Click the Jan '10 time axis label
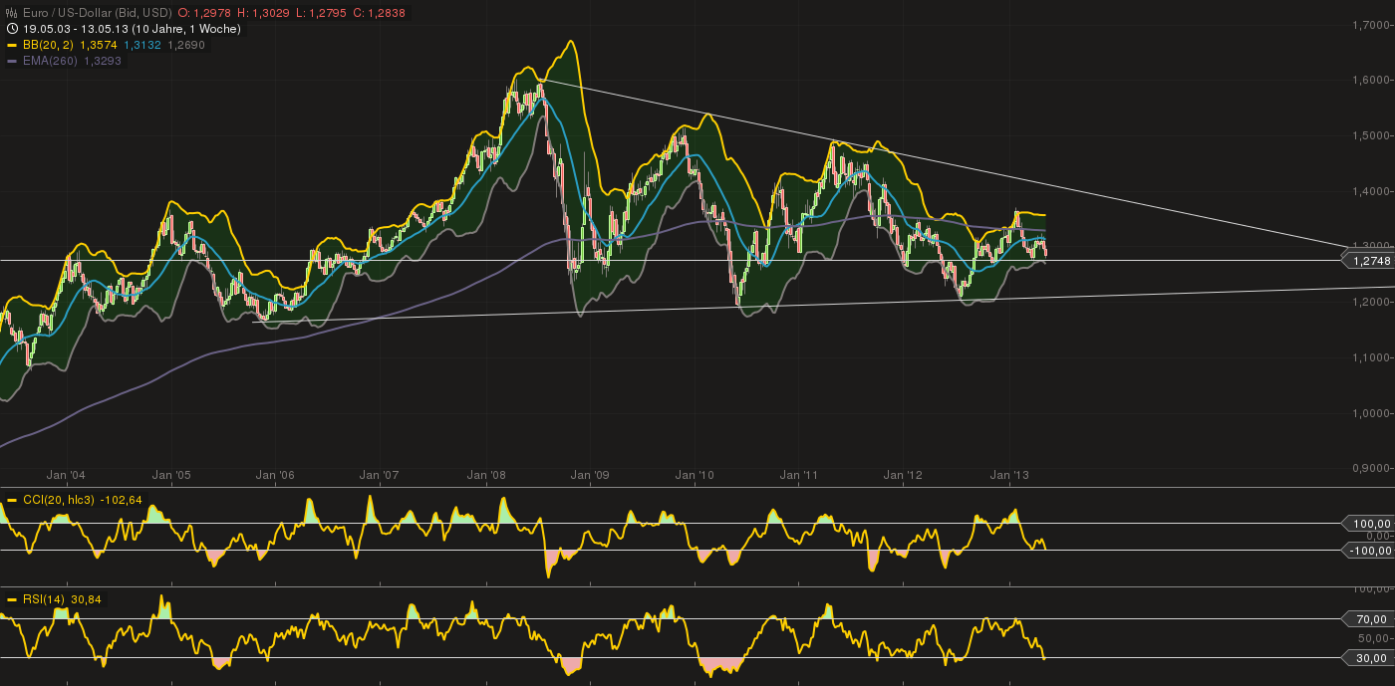The width and height of the screenshot is (1395, 686). [x=695, y=477]
